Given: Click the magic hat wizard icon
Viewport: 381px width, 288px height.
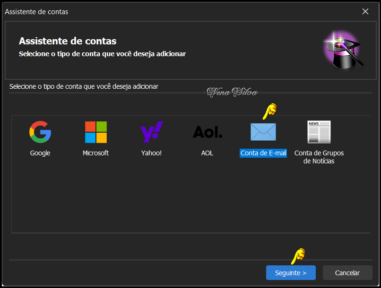Looking at the screenshot, I should 341,50.
